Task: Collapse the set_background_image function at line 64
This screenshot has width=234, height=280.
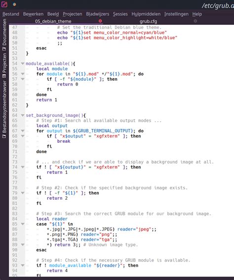Action: pos(23,115)
